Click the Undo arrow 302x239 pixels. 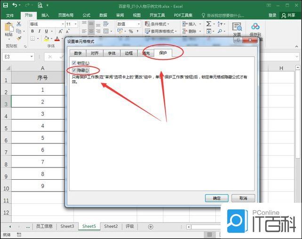coord(15,5)
